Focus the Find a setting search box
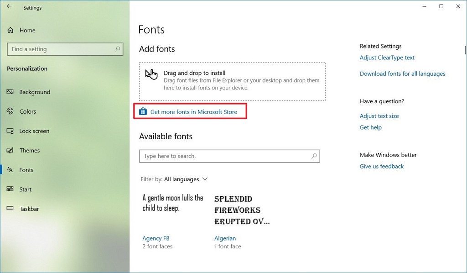This screenshot has height=273, width=467. pyautogui.click(x=65, y=49)
